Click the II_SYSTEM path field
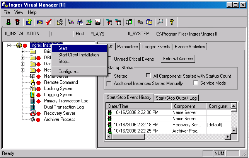The width and height of the screenshot is (249, 158). [200, 34]
